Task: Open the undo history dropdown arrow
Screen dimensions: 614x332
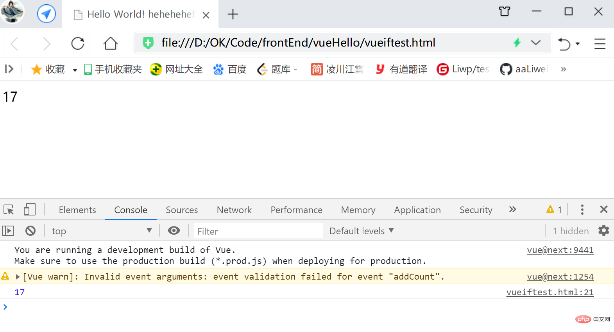Action: pos(578,44)
